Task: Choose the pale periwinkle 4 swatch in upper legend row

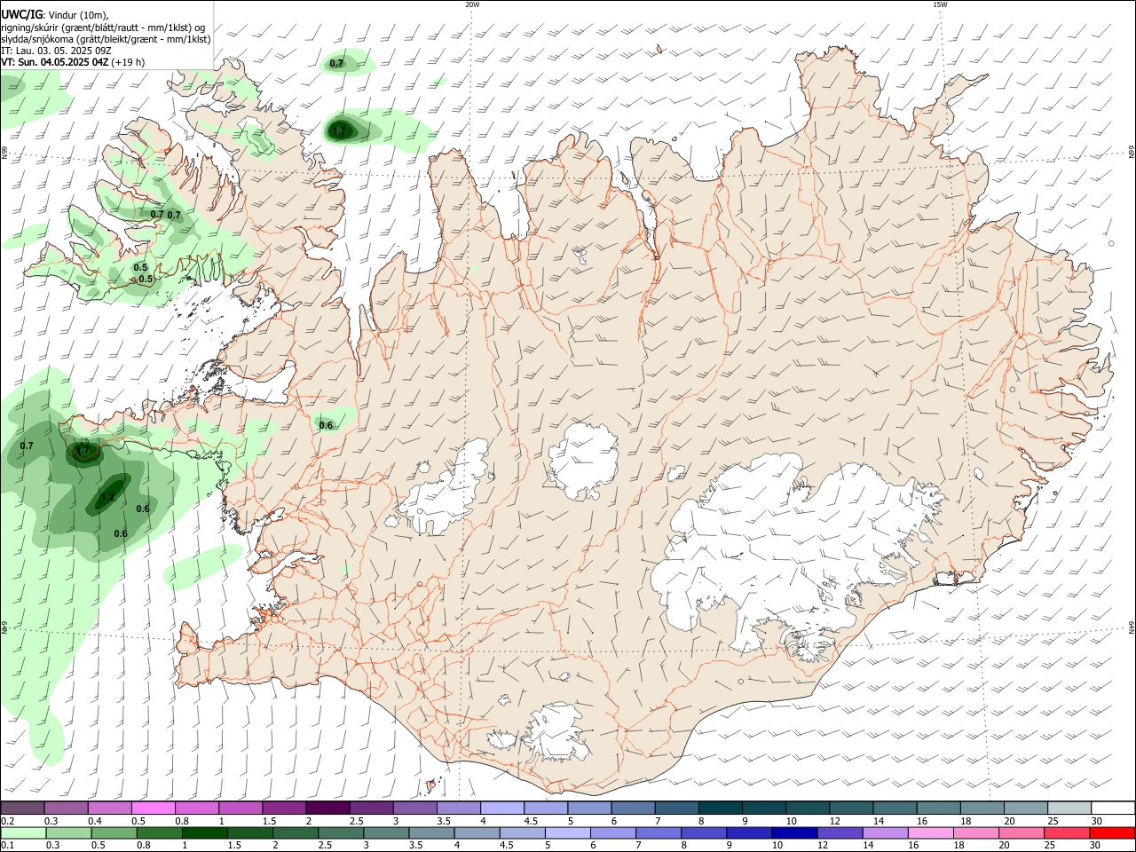Action: pyautogui.click(x=501, y=808)
